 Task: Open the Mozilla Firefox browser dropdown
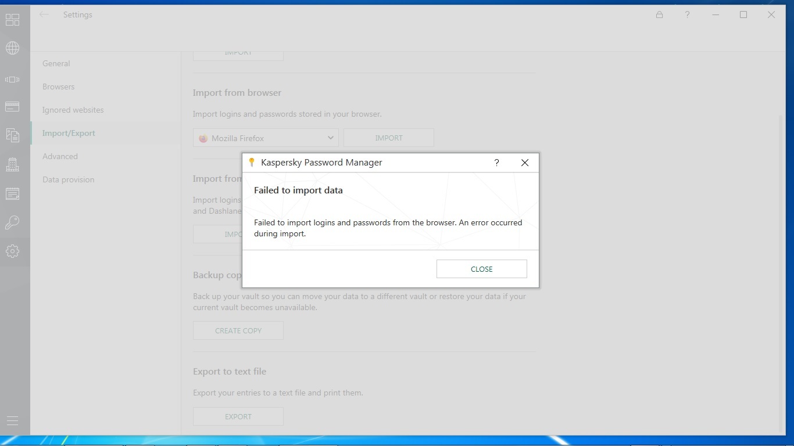coord(266,138)
